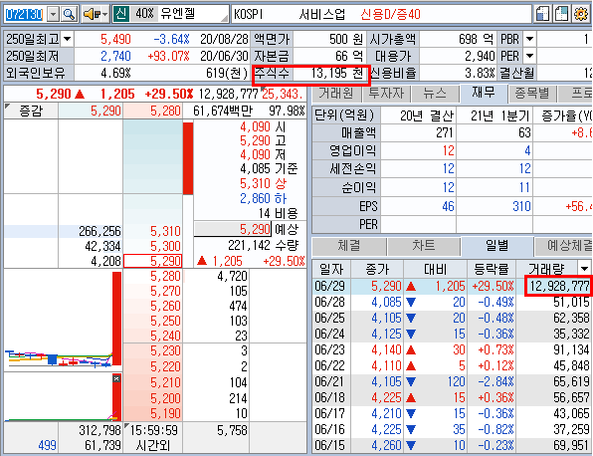The width and height of the screenshot is (593, 456).
Task: Select the 06/21 daily row
Action: (452, 381)
